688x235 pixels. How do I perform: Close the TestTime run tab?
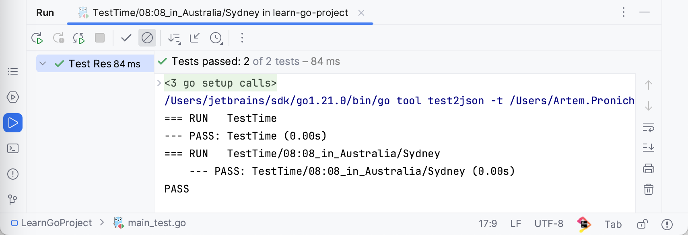click(x=361, y=13)
